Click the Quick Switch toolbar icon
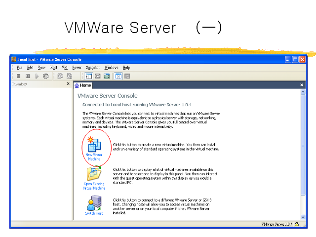The height and width of the screenshot is (237, 316). [107, 76]
